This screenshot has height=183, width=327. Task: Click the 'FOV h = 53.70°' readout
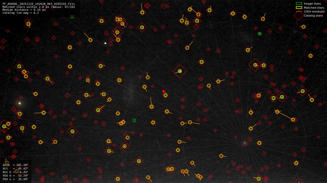pyautogui.click(x=15, y=176)
